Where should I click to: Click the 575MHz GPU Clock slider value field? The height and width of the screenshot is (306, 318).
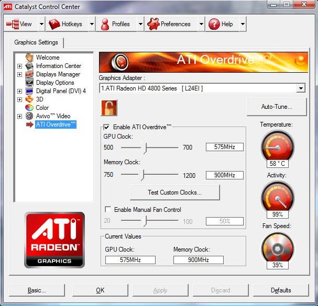(225, 147)
